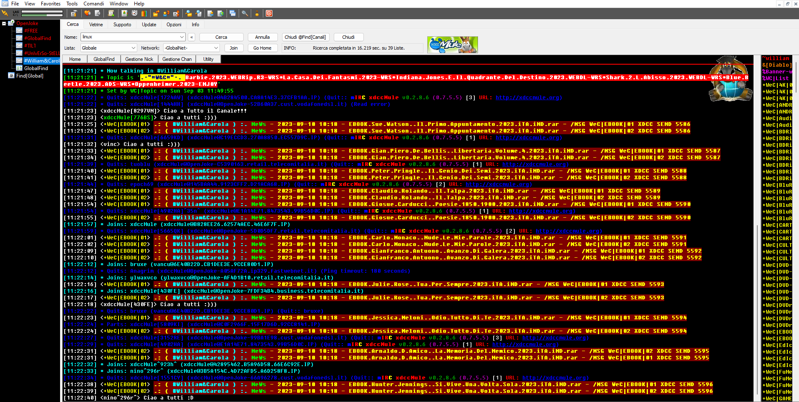Open the Tools menu
This screenshot has width=799, height=402.
[72, 4]
